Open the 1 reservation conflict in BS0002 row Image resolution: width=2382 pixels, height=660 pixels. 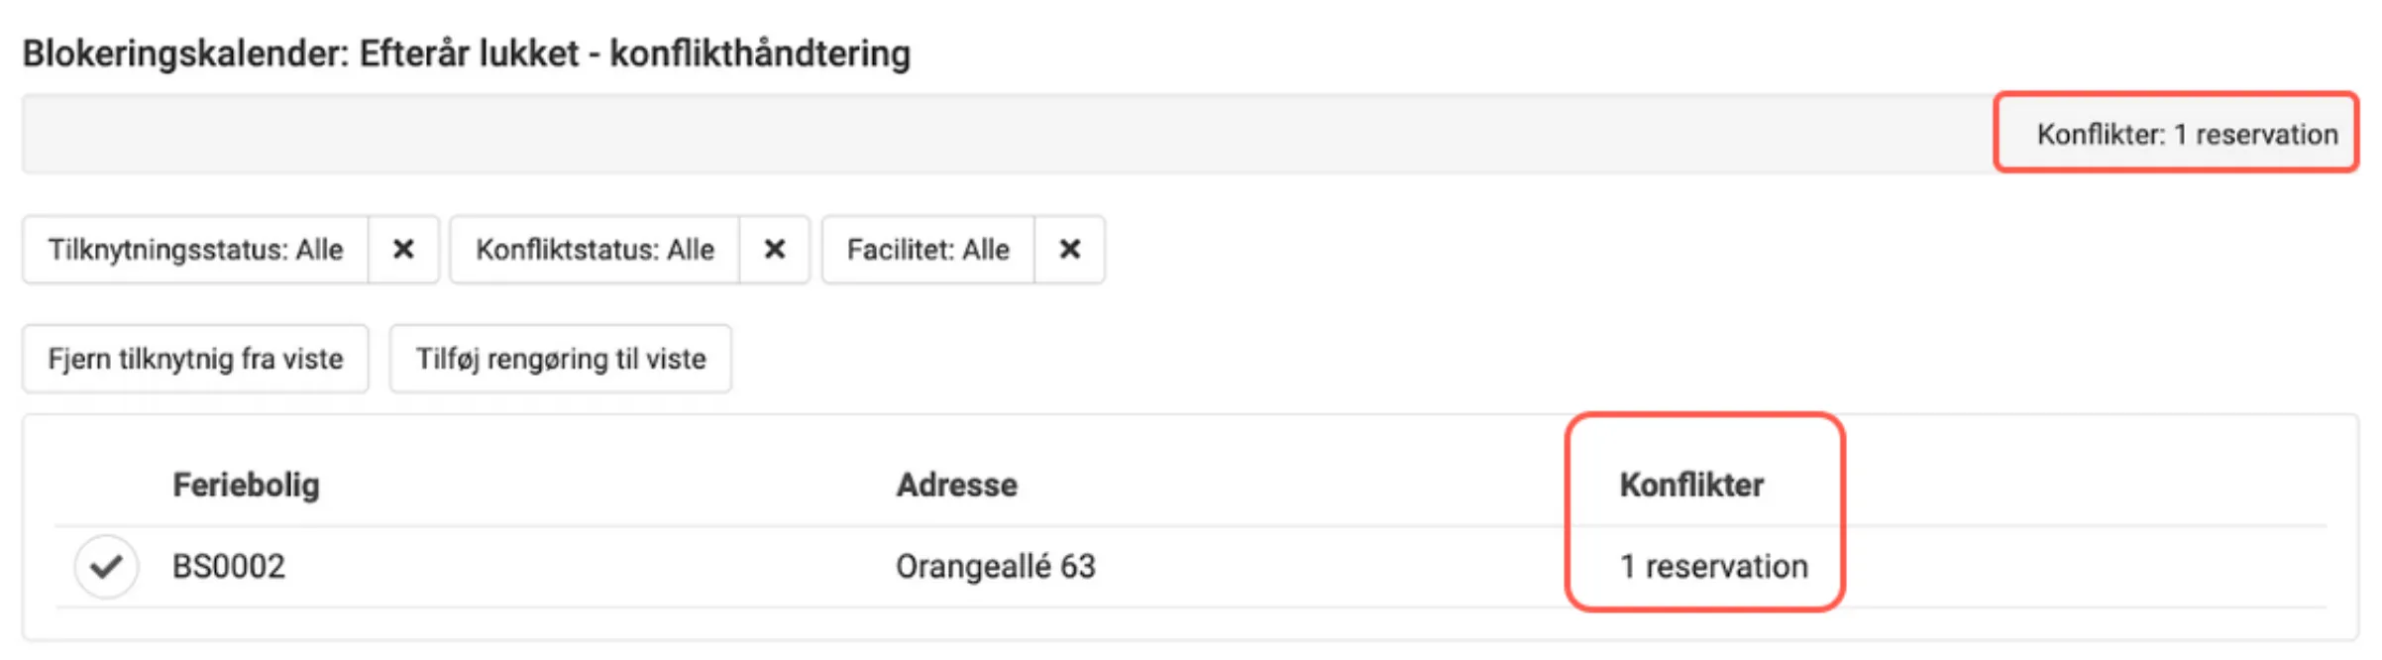click(1713, 567)
